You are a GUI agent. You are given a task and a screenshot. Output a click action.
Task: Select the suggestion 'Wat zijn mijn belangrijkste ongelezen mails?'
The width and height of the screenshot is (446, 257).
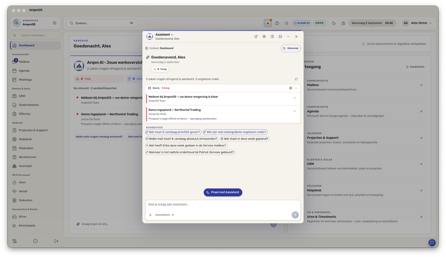(235, 132)
